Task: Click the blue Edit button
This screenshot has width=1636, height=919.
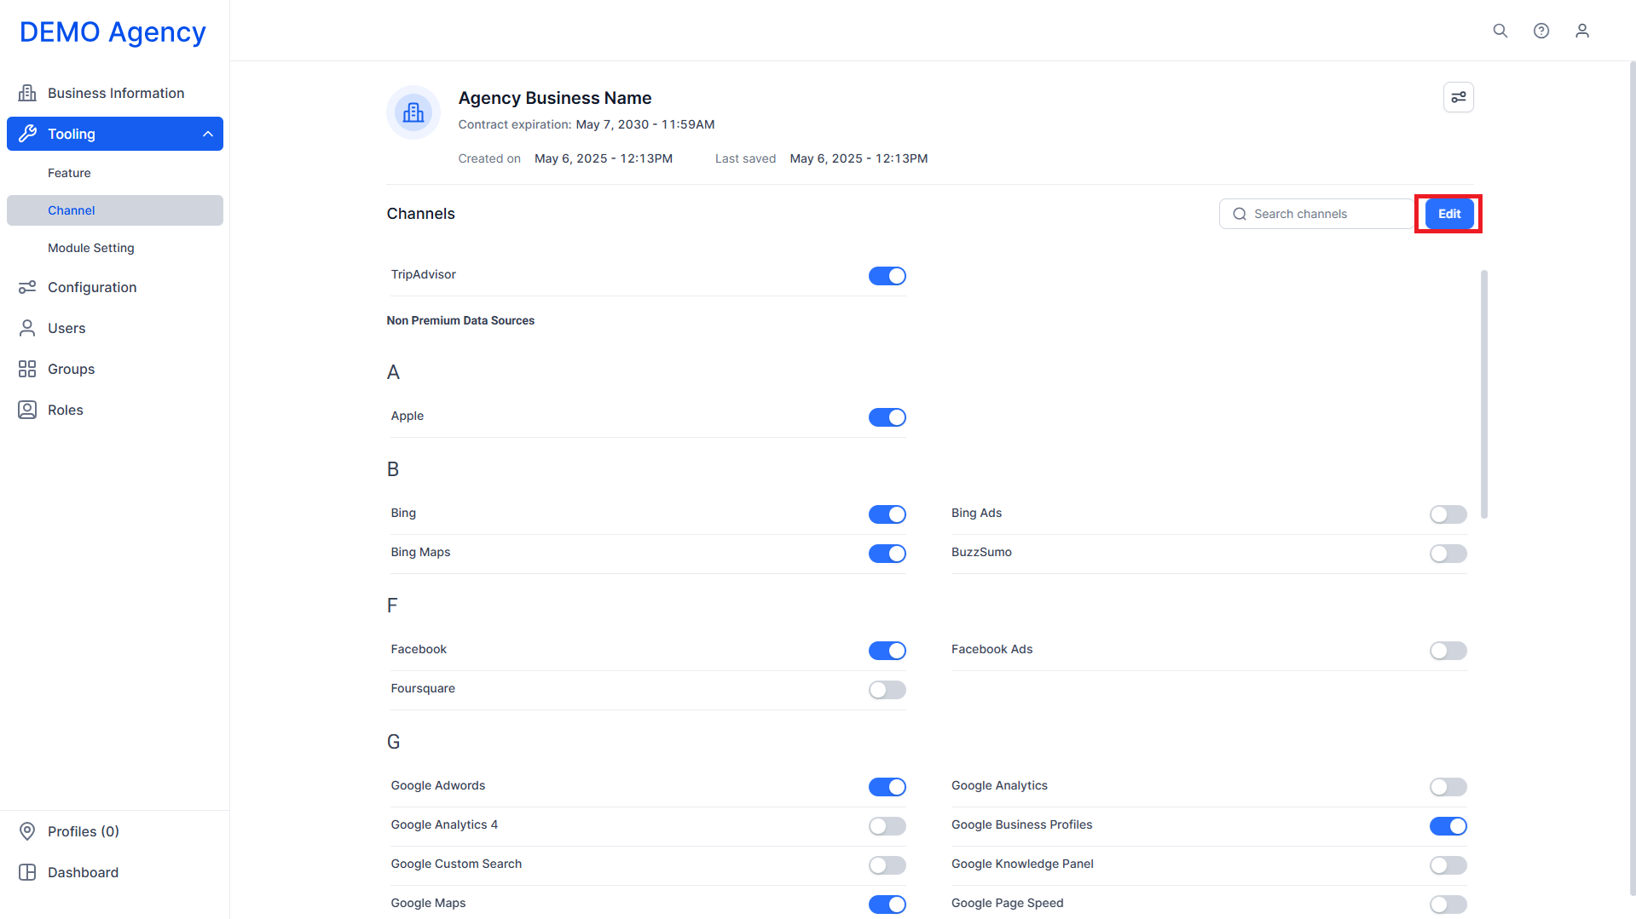Action: tap(1449, 214)
